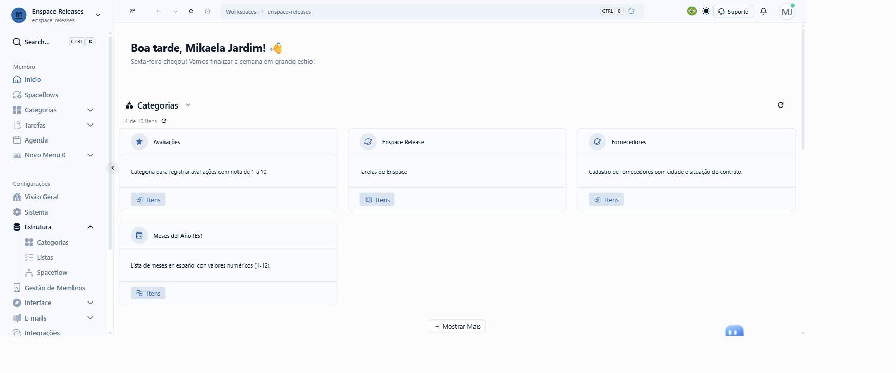Collapse the sidebar with the arrow handle
The width and height of the screenshot is (896, 373).
click(113, 168)
